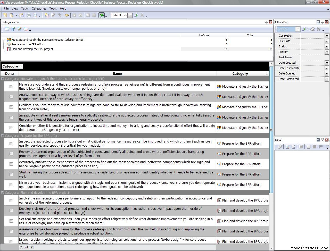The height and width of the screenshot is (251, 330).
Task: Expand the Priority filter dropdown
Action: [327, 52]
